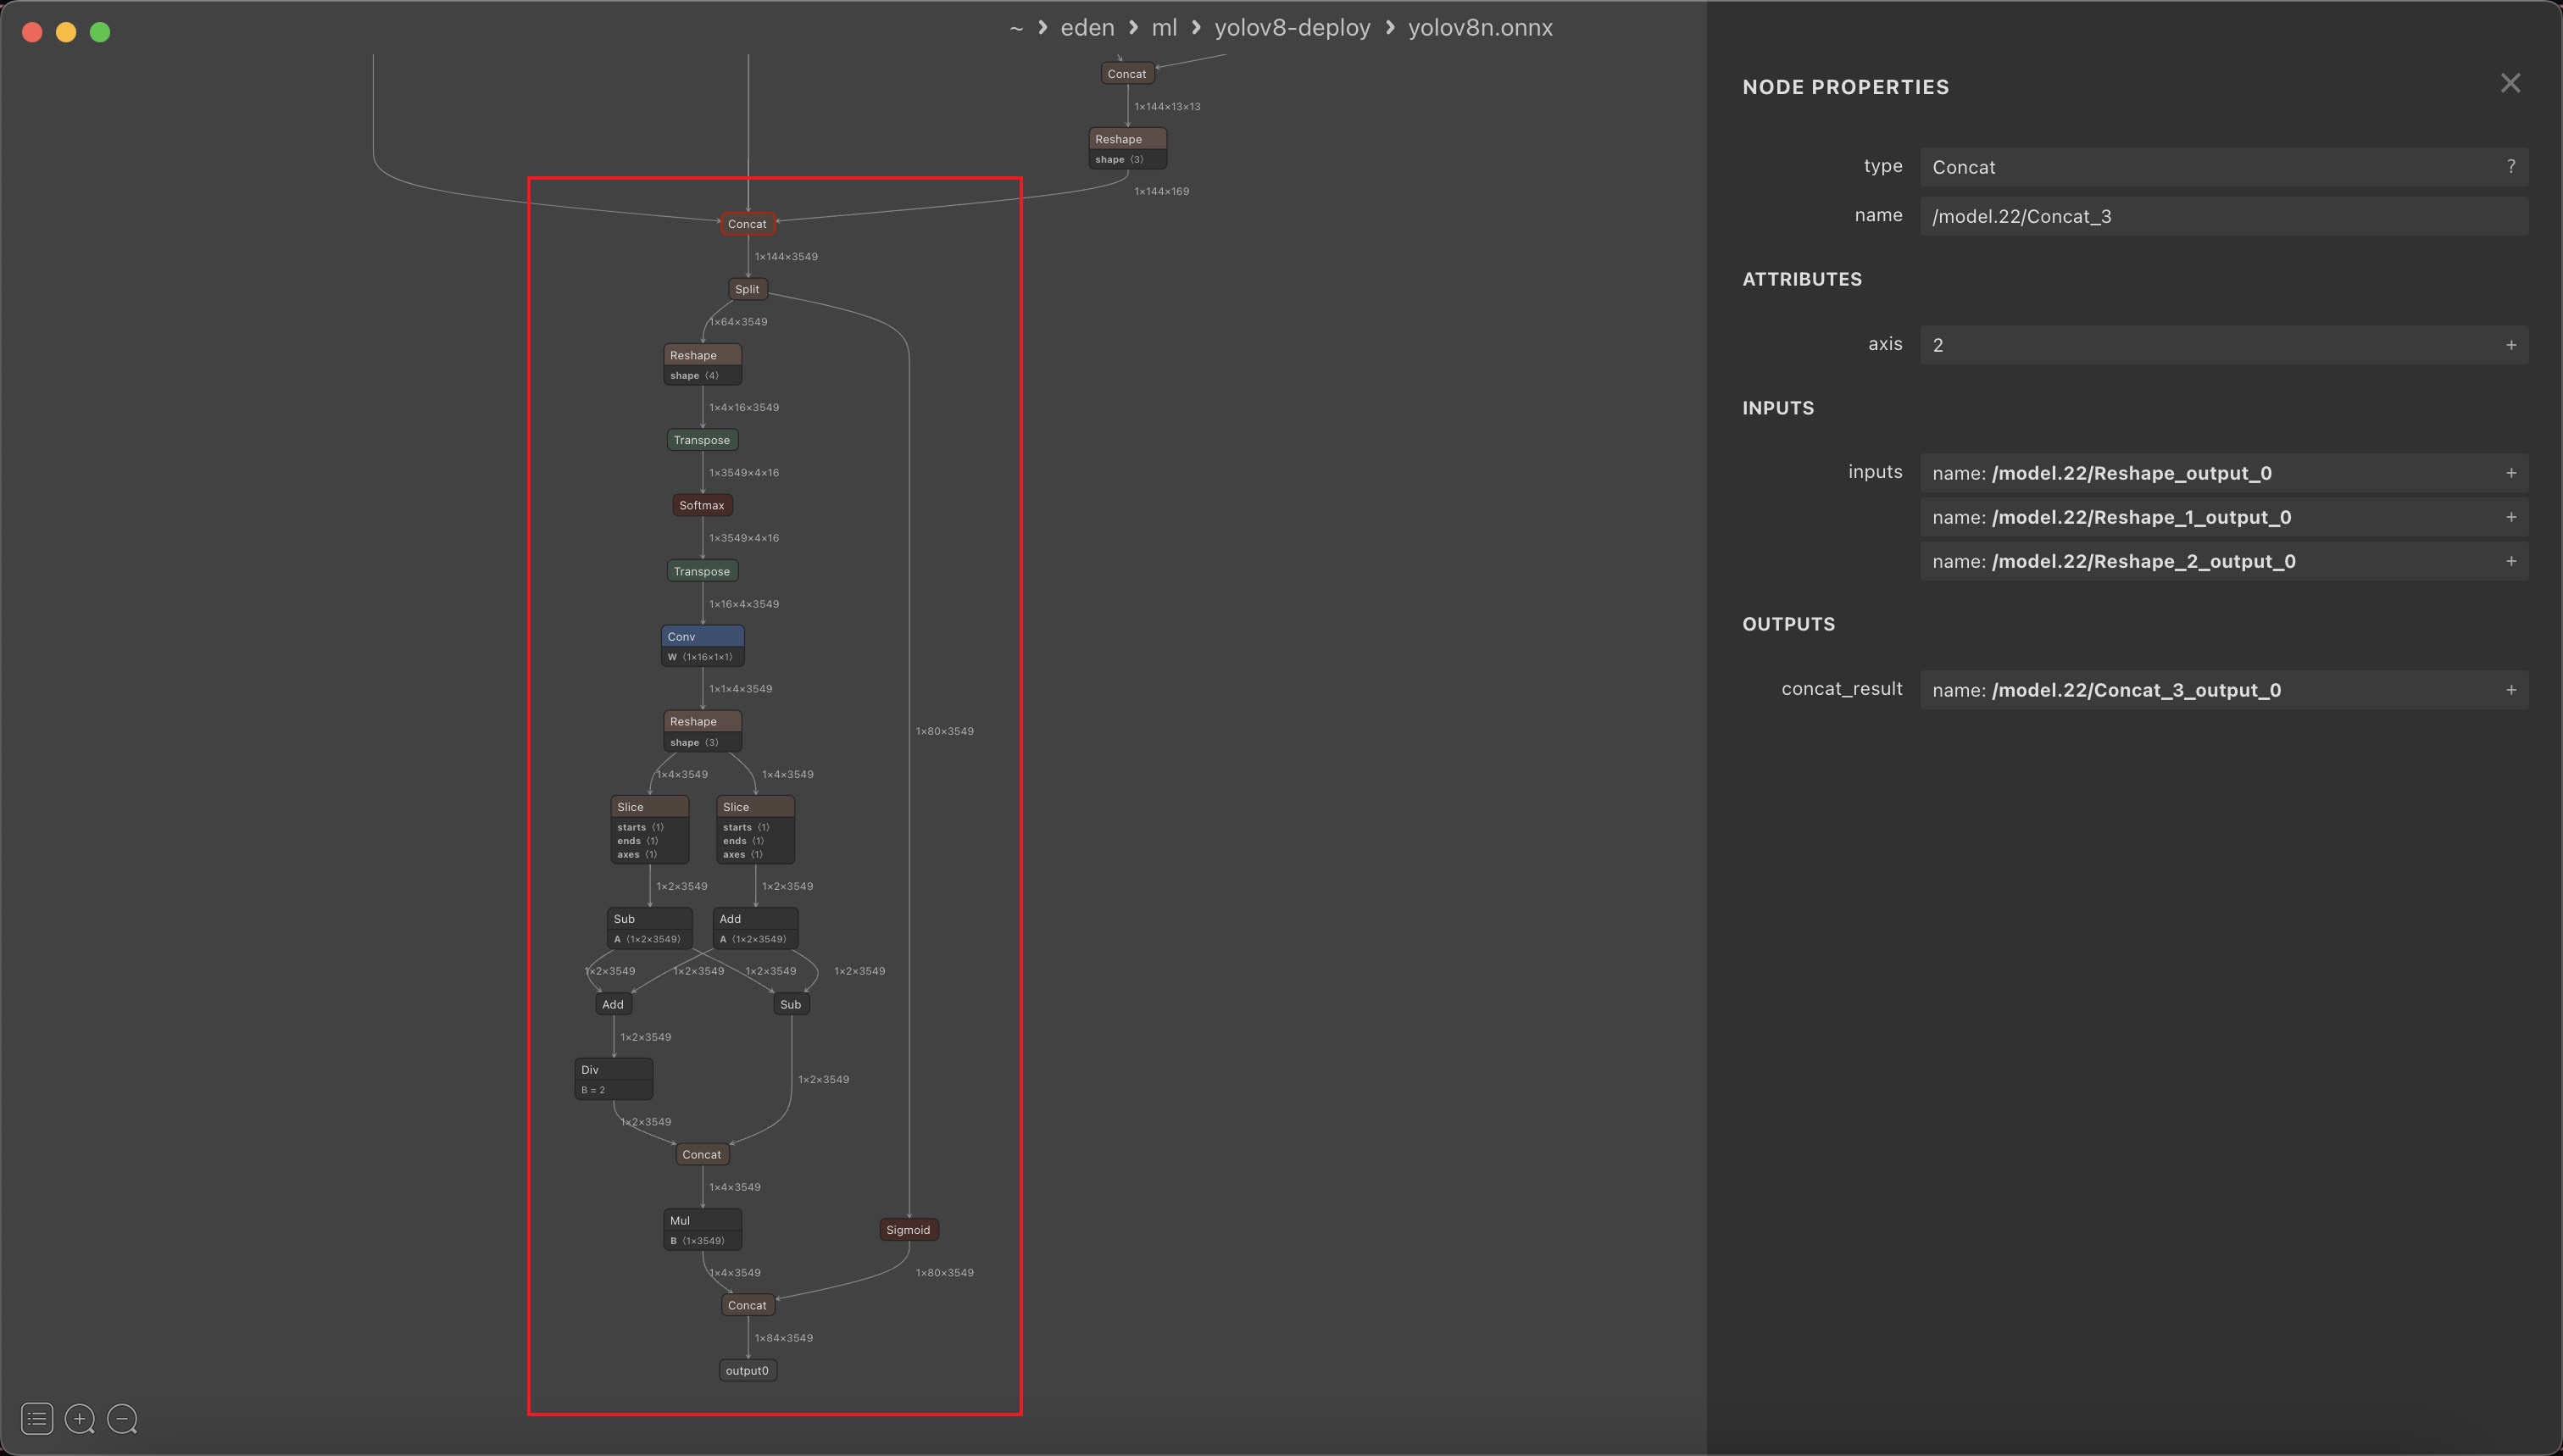This screenshot has width=2563, height=1456.
Task: Zoom in with the plus magnifier
Action: pyautogui.click(x=80, y=1418)
